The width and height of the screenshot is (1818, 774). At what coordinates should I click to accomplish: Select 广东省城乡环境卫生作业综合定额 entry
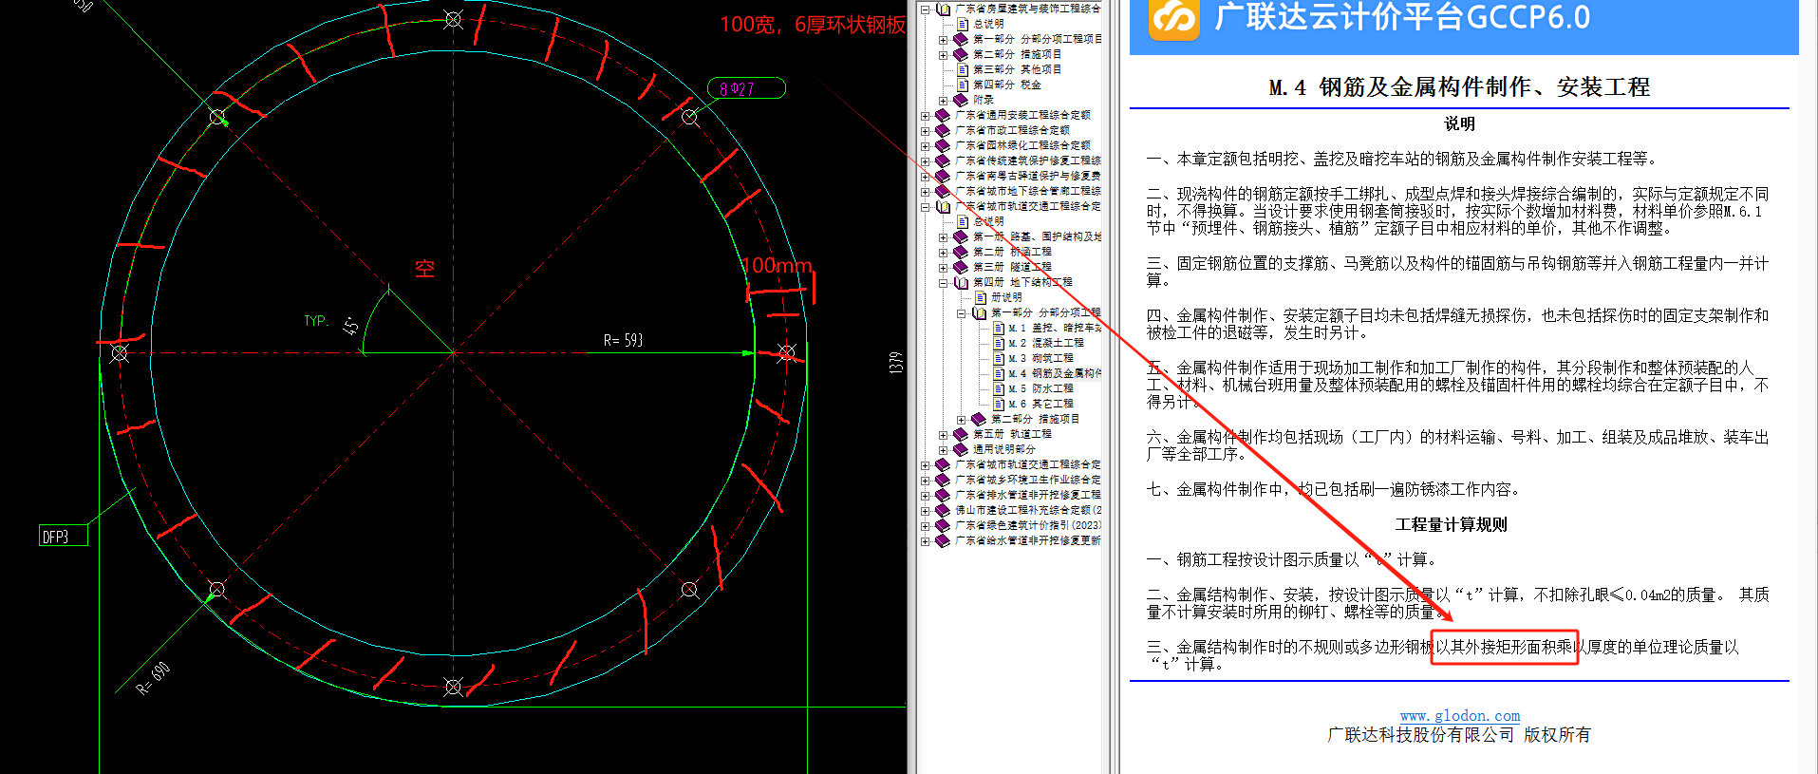pyautogui.click(x=1028, y=480)
